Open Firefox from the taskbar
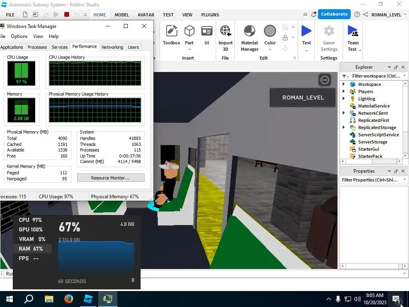Viewport: 409px width, 307px height. click(x=69, y=299)
